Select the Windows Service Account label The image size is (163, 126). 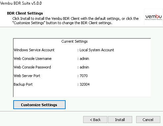(34, 50)
